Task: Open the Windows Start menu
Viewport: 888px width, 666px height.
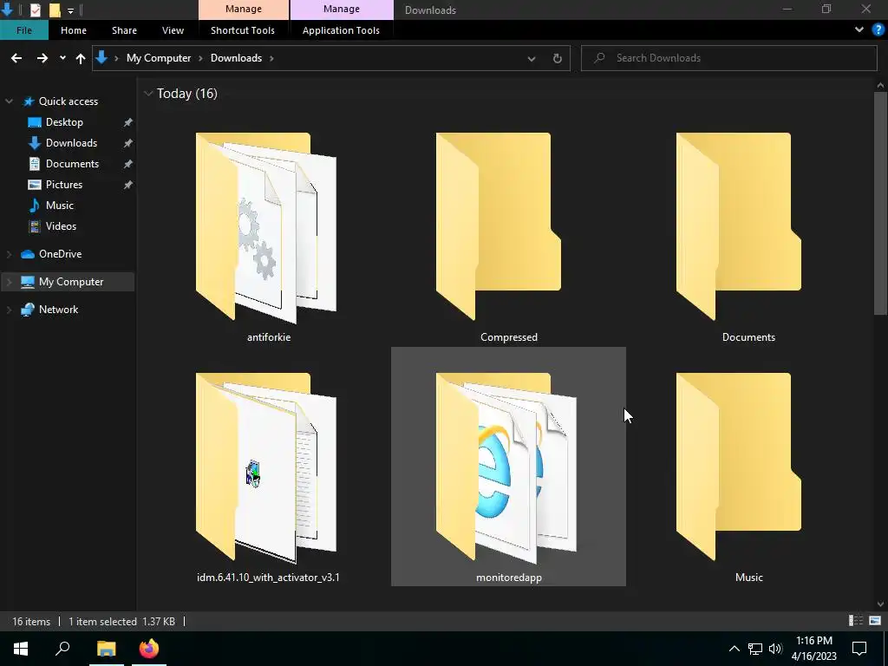Action: (21, 649)
